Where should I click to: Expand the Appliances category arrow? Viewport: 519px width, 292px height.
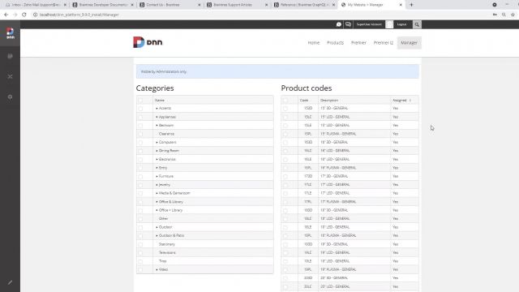[157, 117]
